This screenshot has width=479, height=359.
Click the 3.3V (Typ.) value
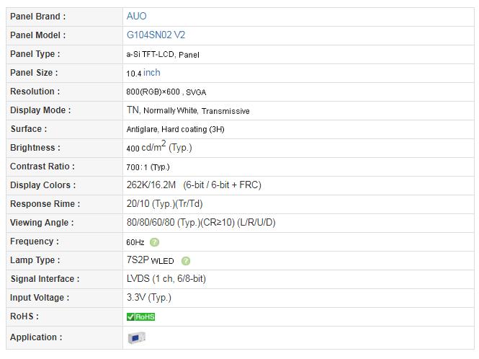(x=149, y=297)
